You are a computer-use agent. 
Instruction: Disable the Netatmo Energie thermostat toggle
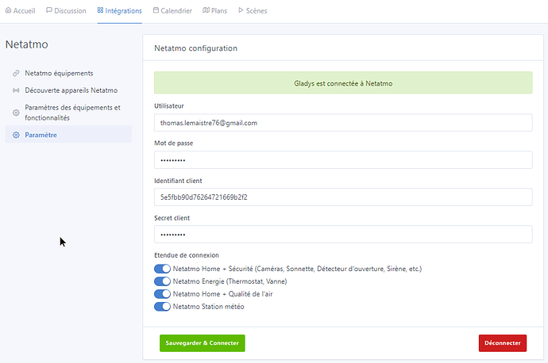click(162, 281)
